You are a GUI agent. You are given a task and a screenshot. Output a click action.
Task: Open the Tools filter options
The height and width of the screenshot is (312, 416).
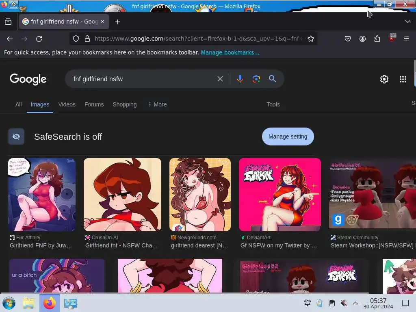point(273,104)
